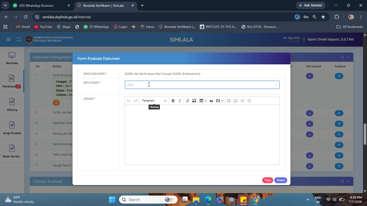
Task: Open Biro KTLN bookmark
Action: [x=259, y=27]
